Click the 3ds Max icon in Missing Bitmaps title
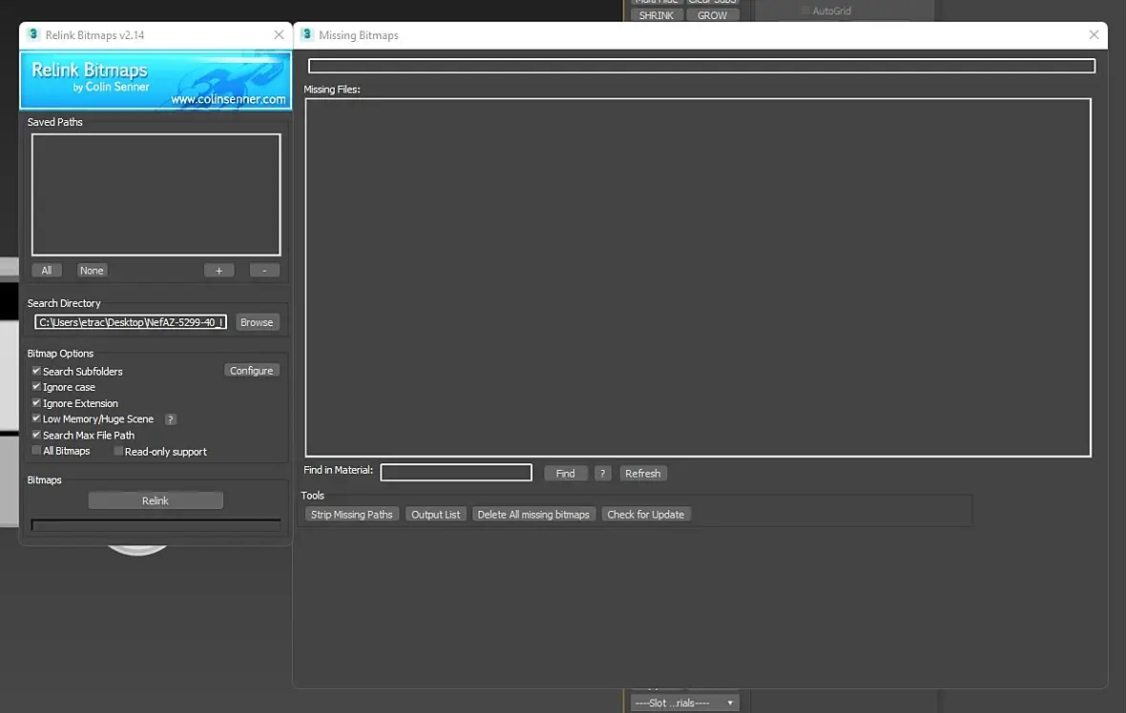This screenshot has height=713, width=1126. point(307,34)
